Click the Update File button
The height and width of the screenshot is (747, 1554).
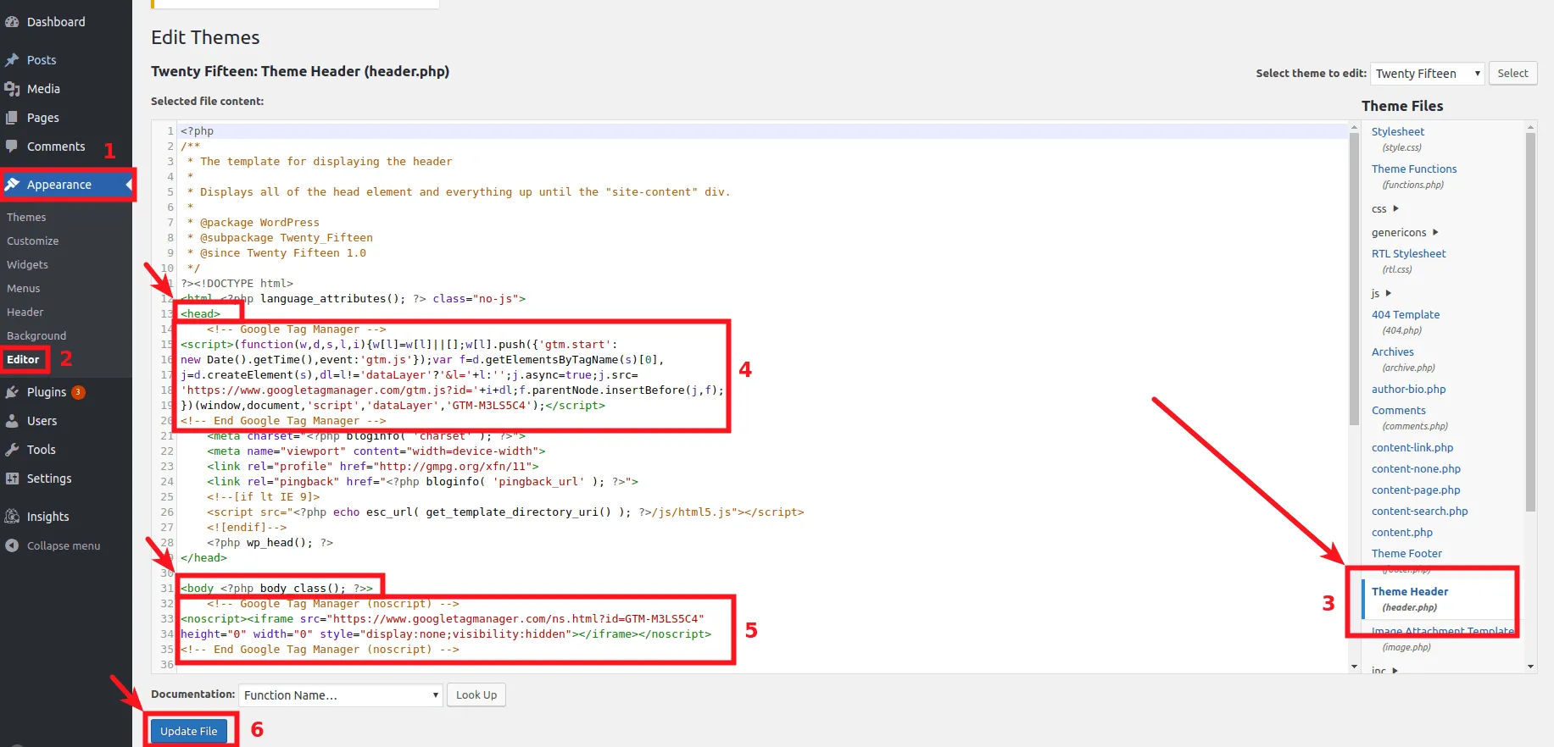coord(189,731)
